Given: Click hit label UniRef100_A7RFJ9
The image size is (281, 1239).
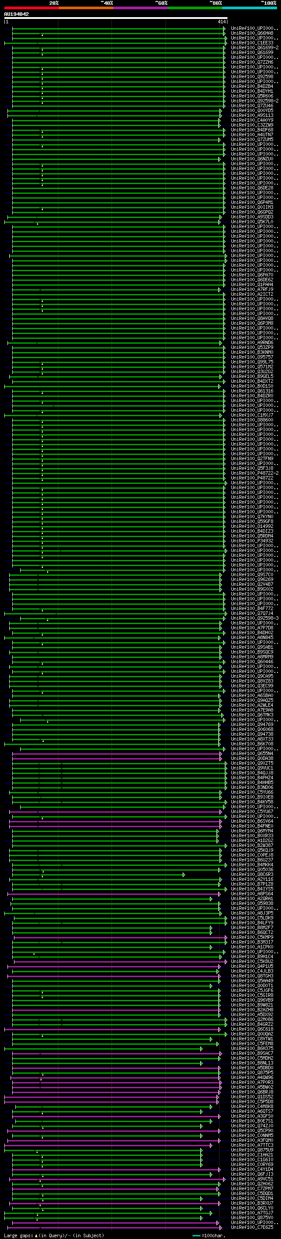Looking at the screenshot, I should click(x=252, y=289).
